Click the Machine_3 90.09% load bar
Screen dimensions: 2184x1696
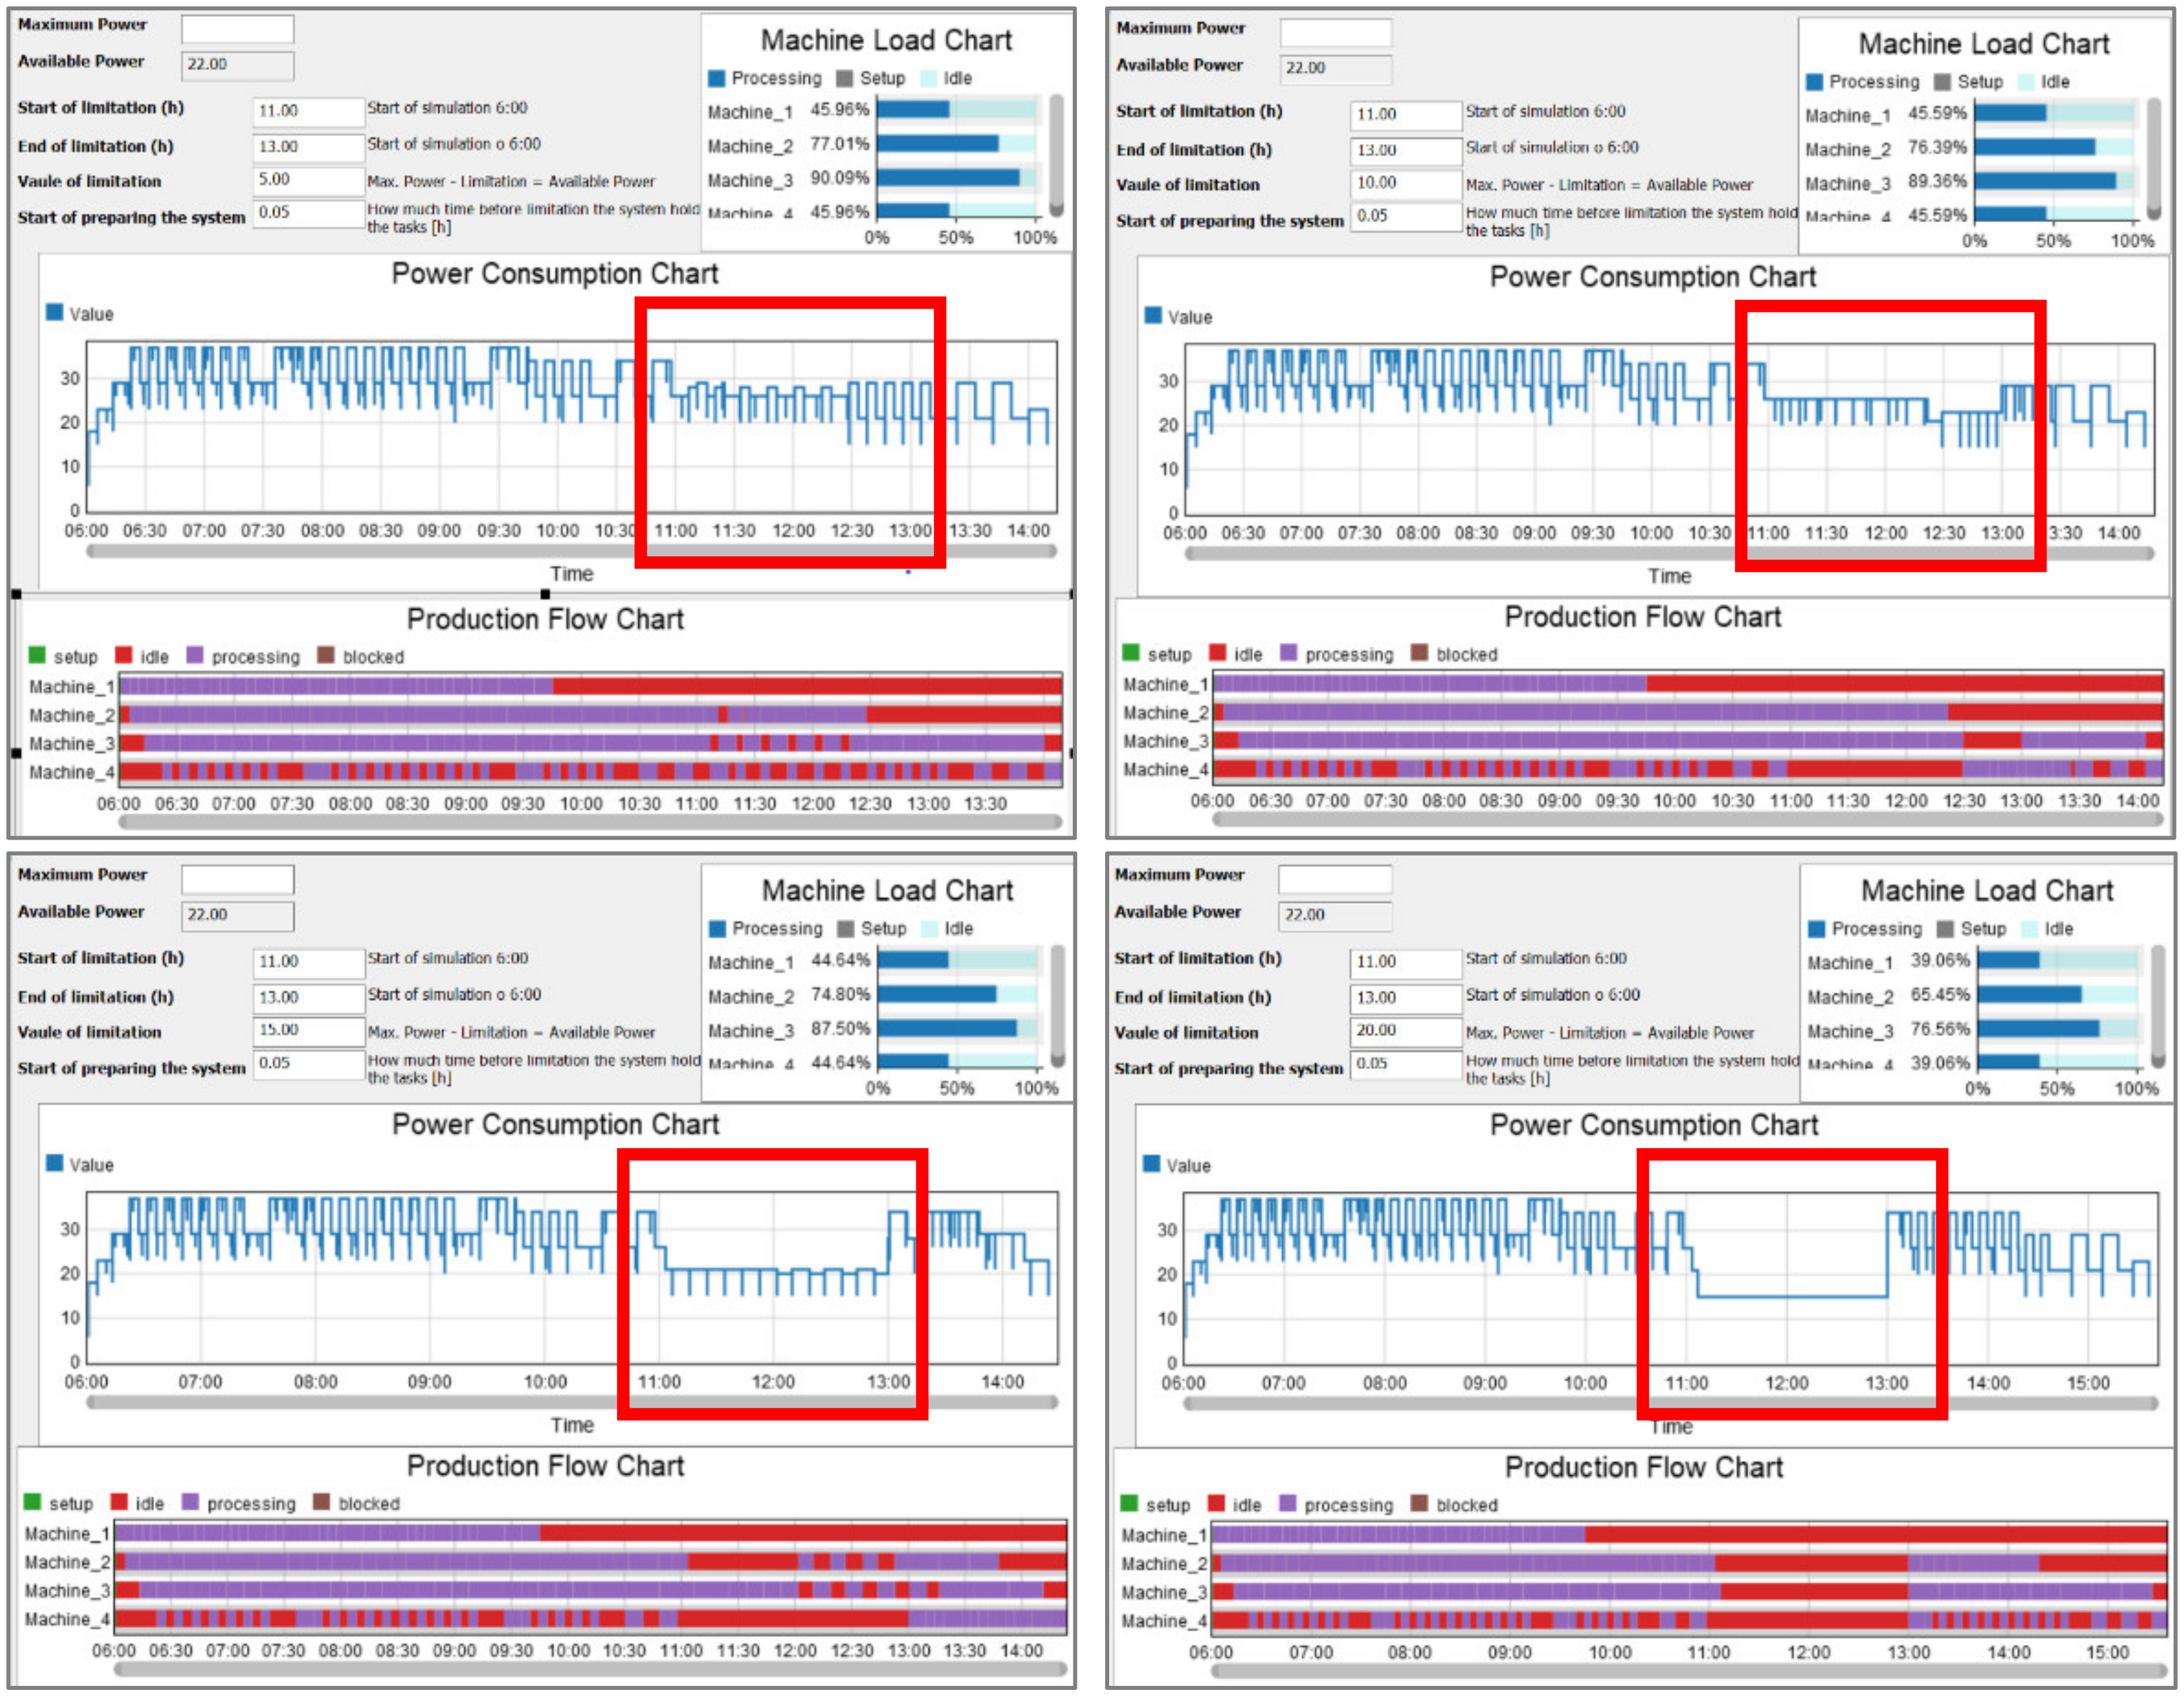[948, 178]
